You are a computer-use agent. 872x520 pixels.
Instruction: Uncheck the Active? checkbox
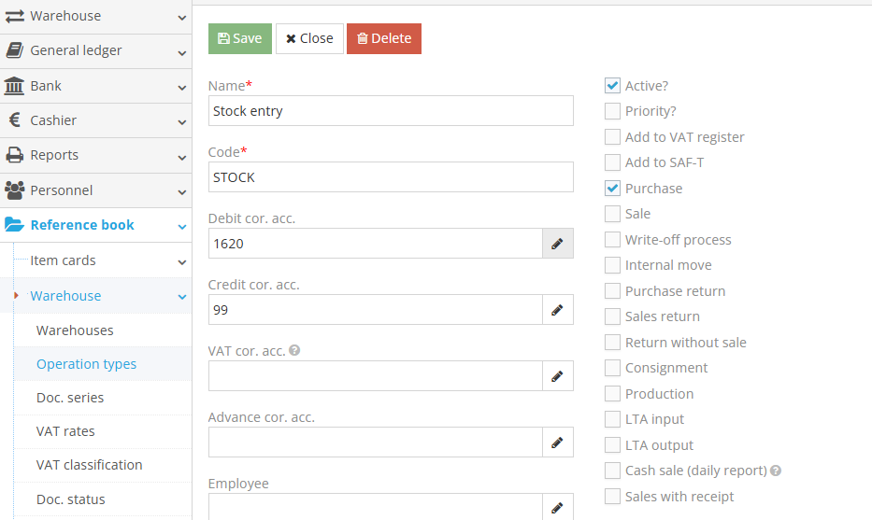click(x=612, y=86)
